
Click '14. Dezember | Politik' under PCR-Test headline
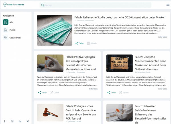(x=74, y=122)
